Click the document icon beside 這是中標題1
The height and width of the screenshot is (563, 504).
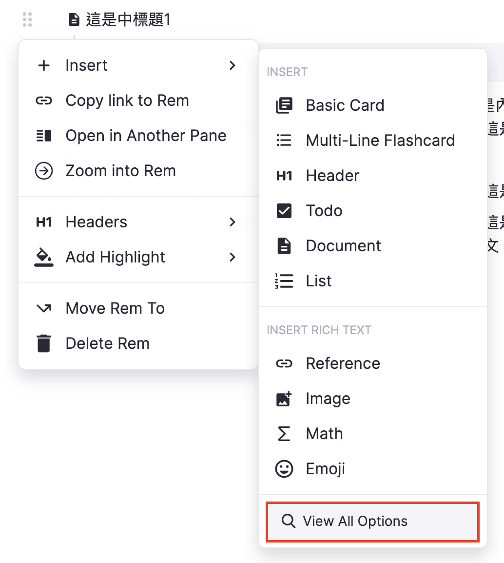coord(74,20)
